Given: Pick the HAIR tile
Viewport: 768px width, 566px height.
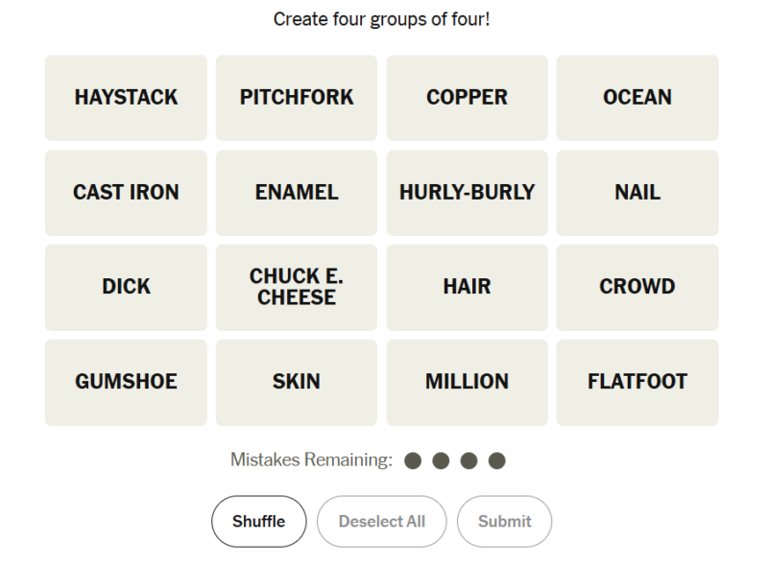Looking at the screenshot, I should [x=467, y=287].
